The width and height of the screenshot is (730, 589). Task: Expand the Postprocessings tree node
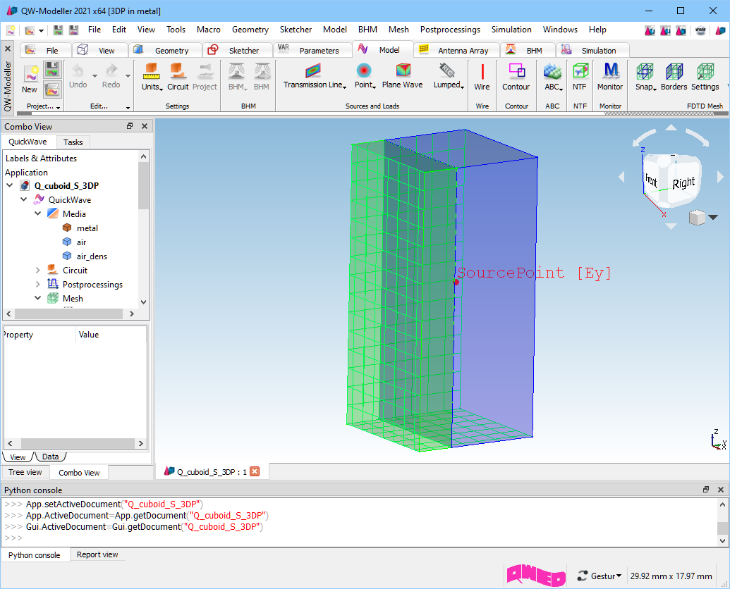[x=37, y=284]
